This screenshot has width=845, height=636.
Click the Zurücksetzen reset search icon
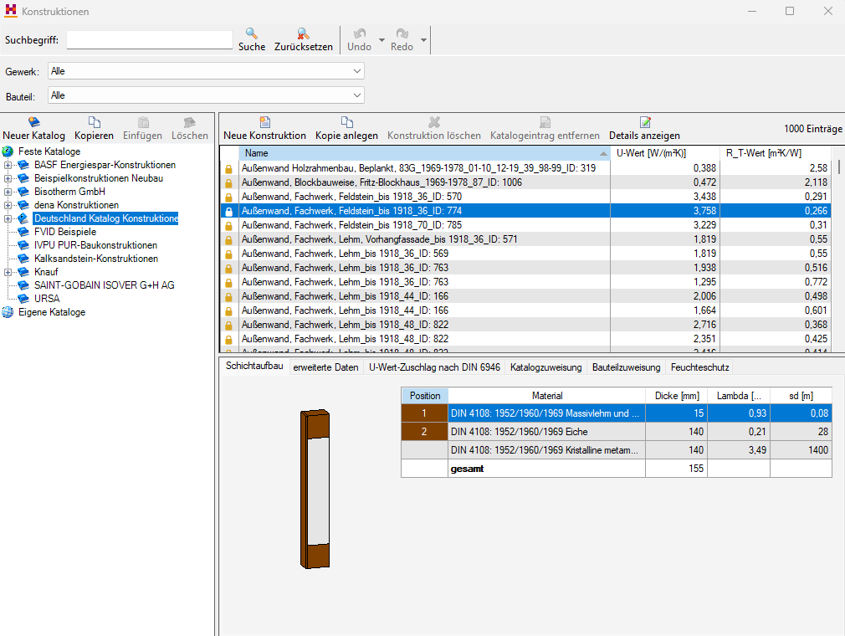[304, 33]
